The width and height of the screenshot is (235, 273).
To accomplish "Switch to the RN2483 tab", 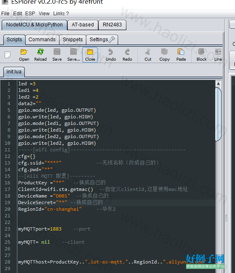I will tap(112, 25).
